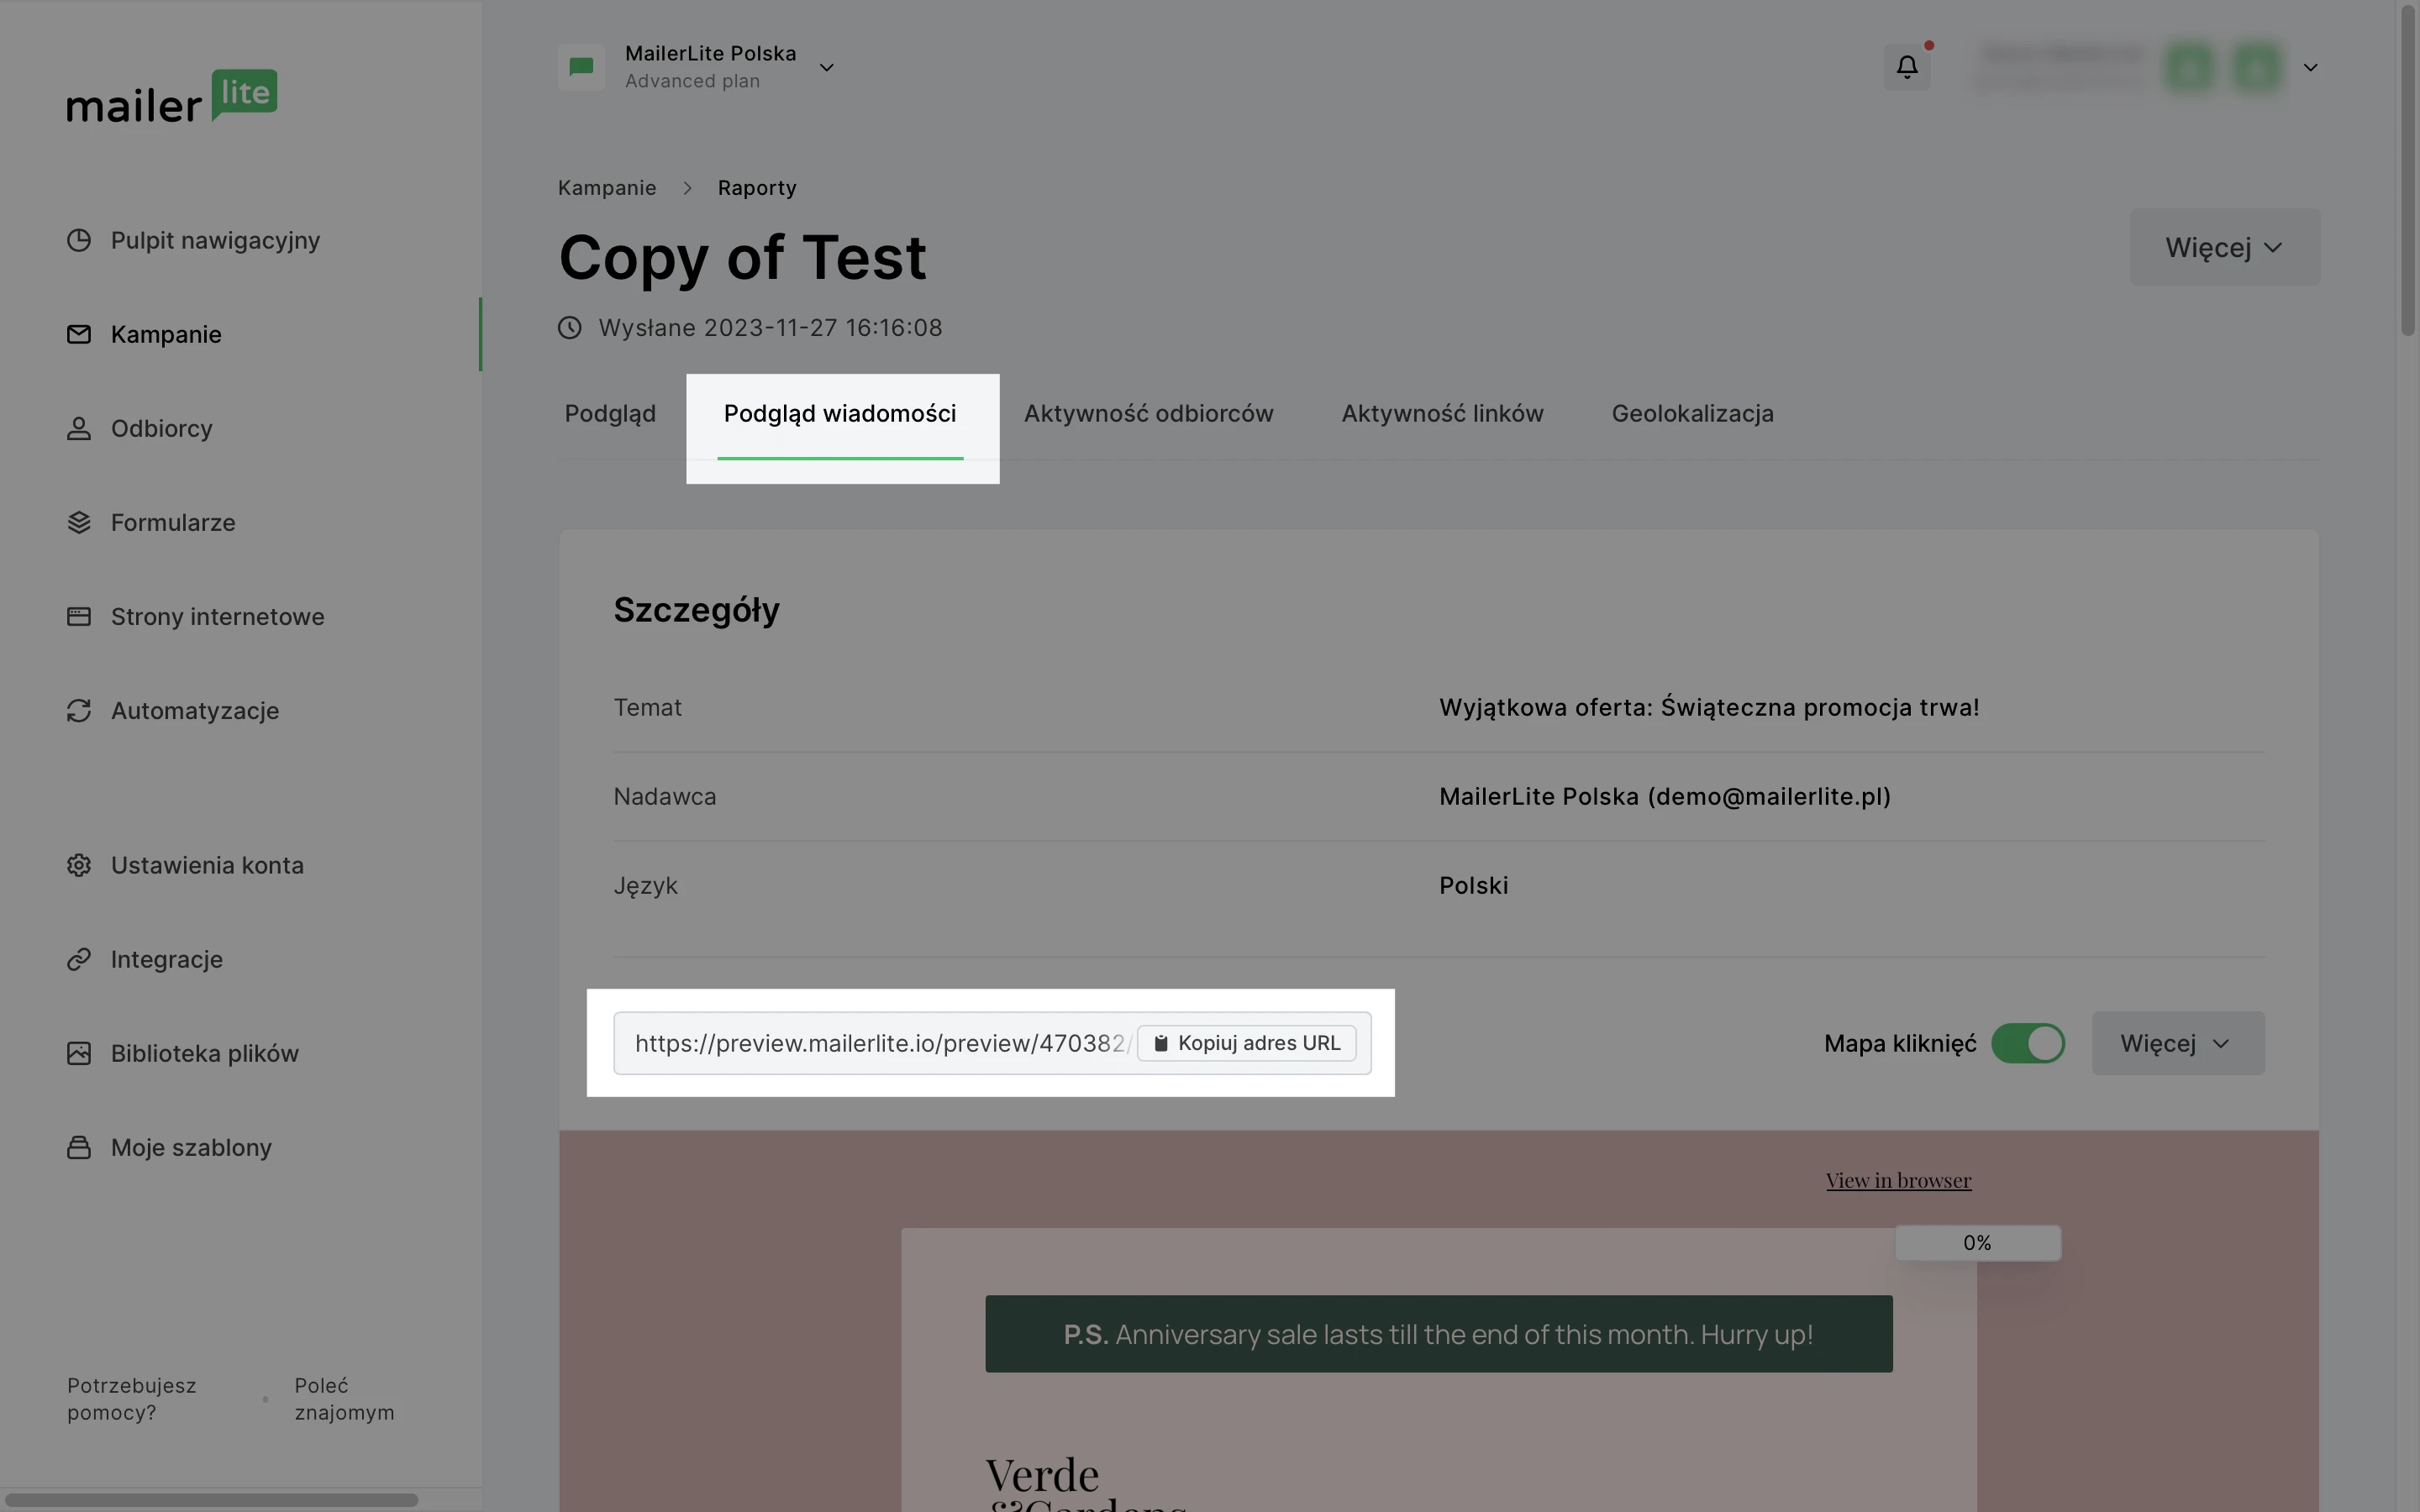Viewport: 2420px width, 1512px height.
Task: Click sender MailerLite Polska (demo@mailerlite.pl)
Action: point(1665,796)
